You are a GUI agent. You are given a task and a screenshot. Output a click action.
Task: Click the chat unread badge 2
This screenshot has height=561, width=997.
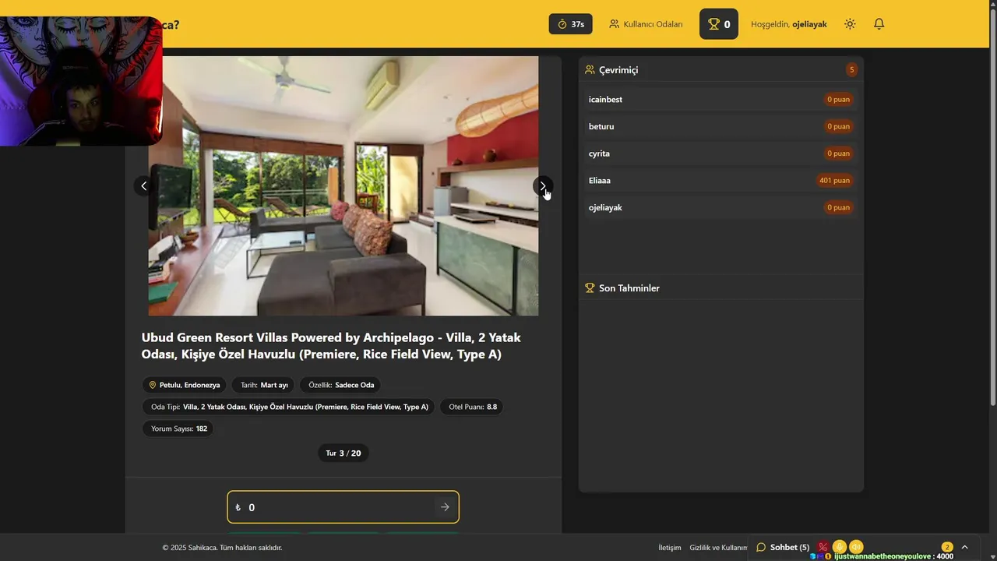947,547
